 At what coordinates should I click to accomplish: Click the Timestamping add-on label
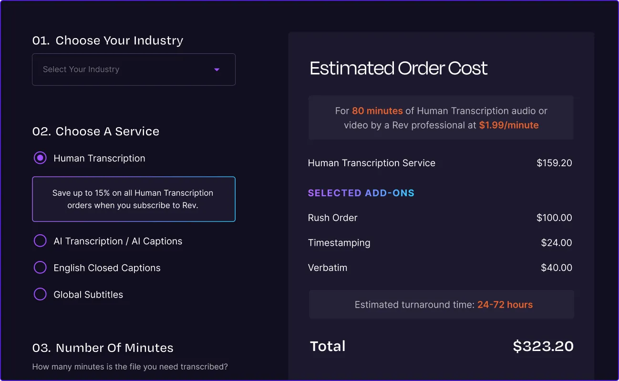pyautogui.click(x=339, y=243)
